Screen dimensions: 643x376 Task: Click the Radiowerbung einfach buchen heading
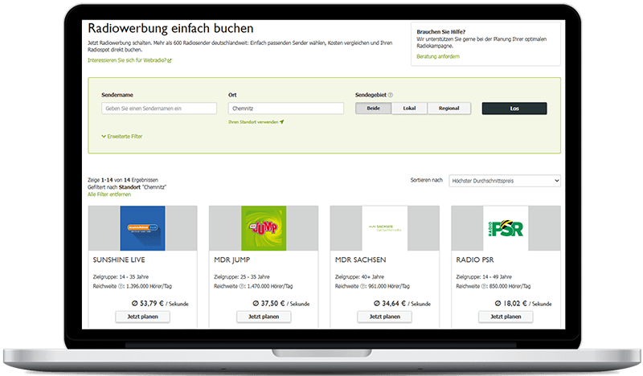pyautogui.click(x=170, y=29)
